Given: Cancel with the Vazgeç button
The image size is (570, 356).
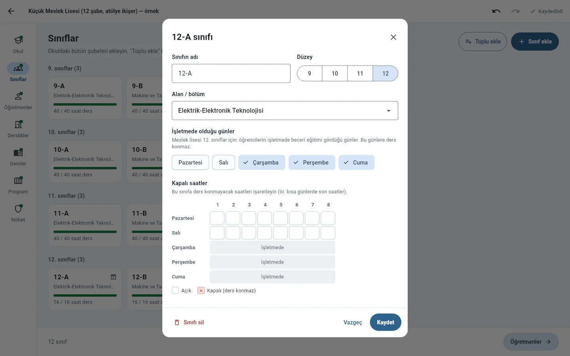Looking at the screenshot, I should point(353,322).
